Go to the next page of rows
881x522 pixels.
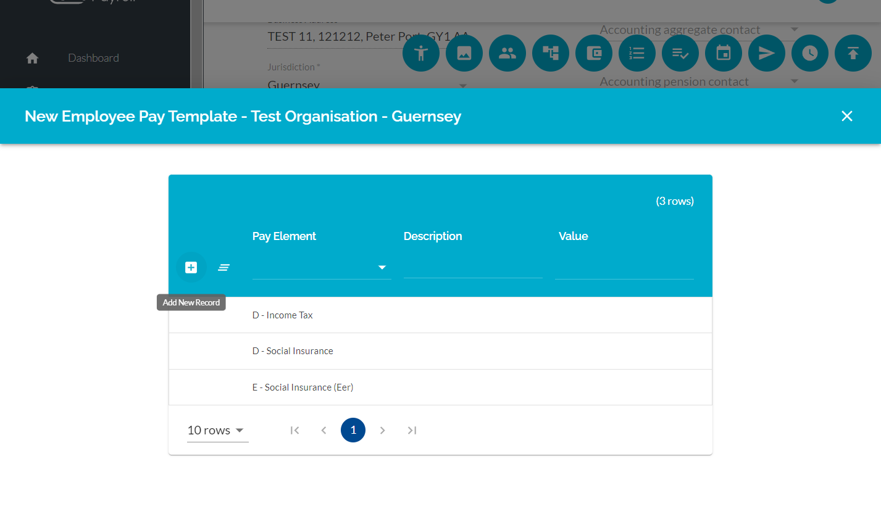coord(383,430)
